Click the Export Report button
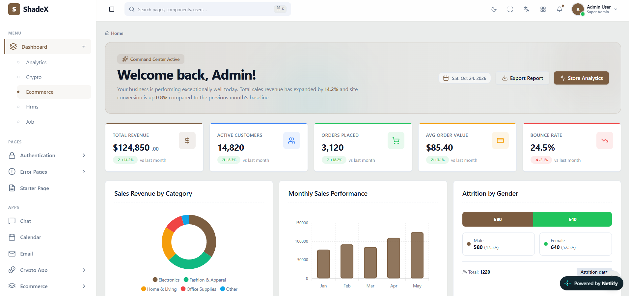 [523, 78]
